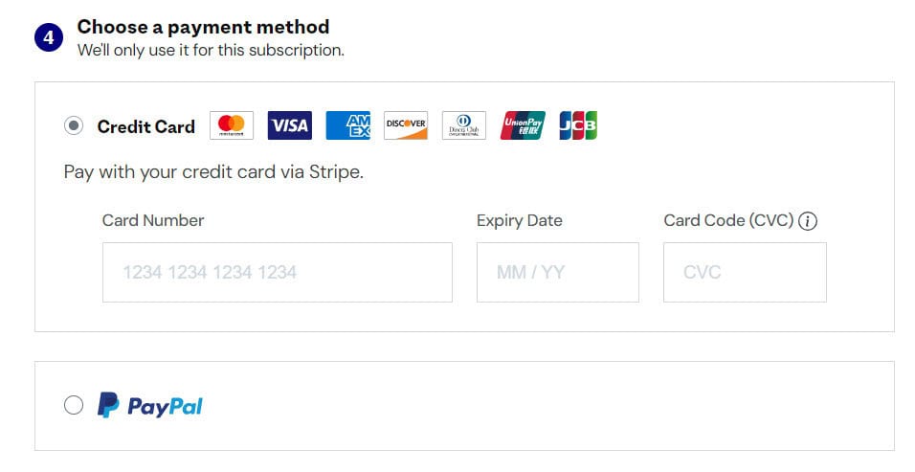Click the PayPal logo
Viewport: 915px width, 472px height.
150,406
